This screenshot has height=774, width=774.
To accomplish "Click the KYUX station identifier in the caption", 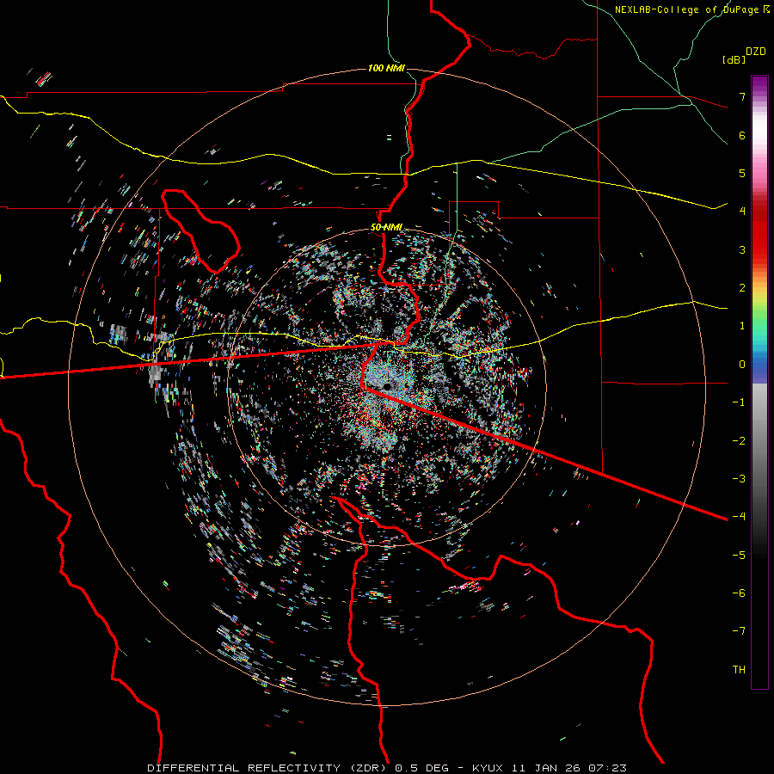I will 488,768.
